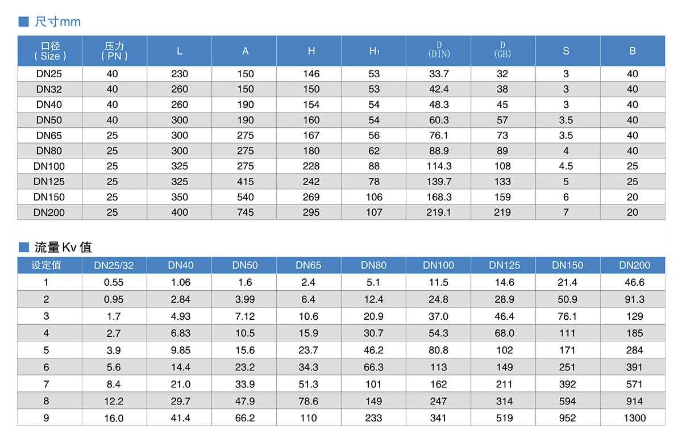682x443 pixels.
Task: Select the 设定值 header cell
Action: (x=46, y=265)
